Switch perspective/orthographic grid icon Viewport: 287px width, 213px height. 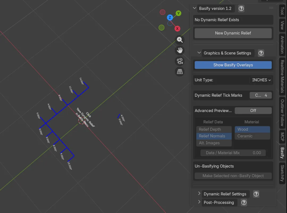coord(180,72)
